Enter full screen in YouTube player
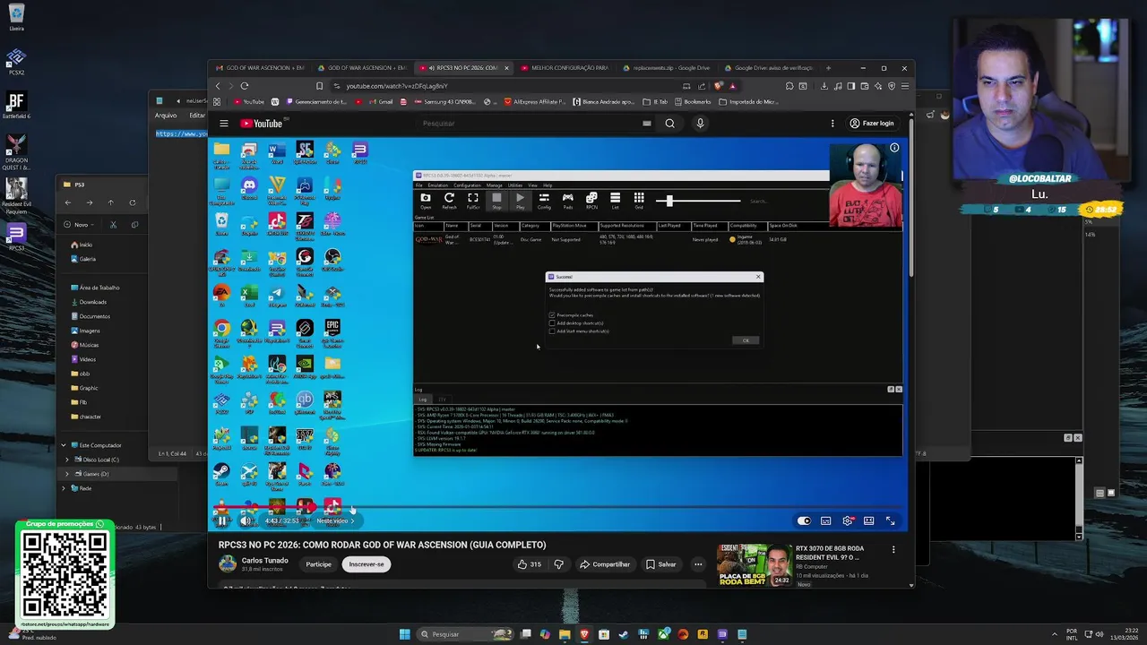 pyautogui.click(x=890, y=520)
